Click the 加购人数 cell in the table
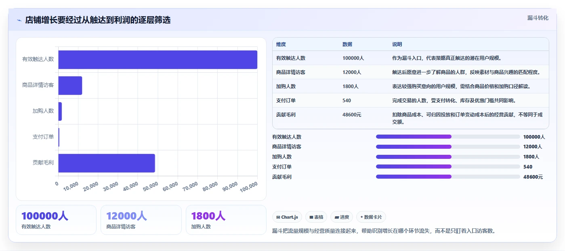Image resolution: width=565 pixels, height=251 pixels. [286, 86]
